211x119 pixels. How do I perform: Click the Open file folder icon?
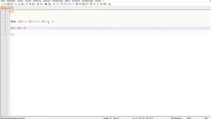click(x=5, y=4)
